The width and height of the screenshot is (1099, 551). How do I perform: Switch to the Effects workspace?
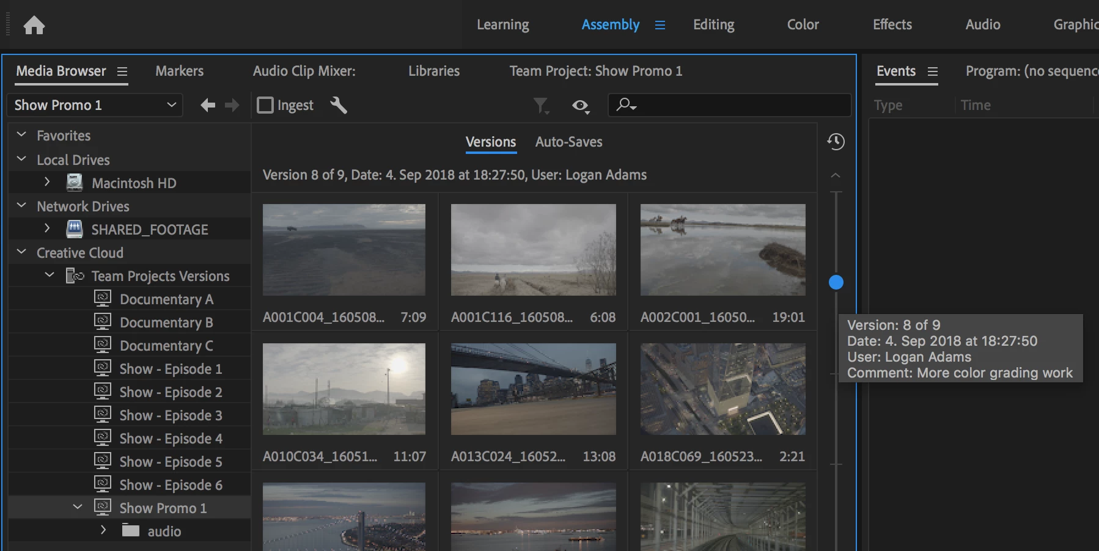[x=892, y=25]
